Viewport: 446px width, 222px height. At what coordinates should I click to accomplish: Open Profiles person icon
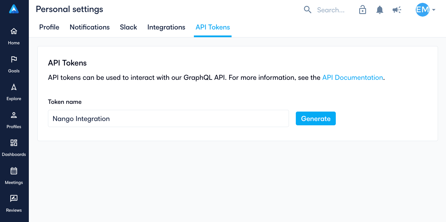pyautogui.click(x=14, y=115)
